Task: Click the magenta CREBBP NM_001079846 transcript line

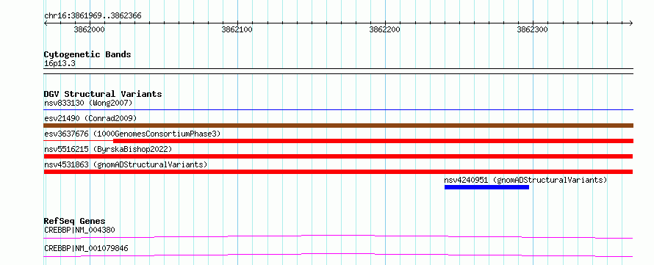Action: tap(338, 255)
